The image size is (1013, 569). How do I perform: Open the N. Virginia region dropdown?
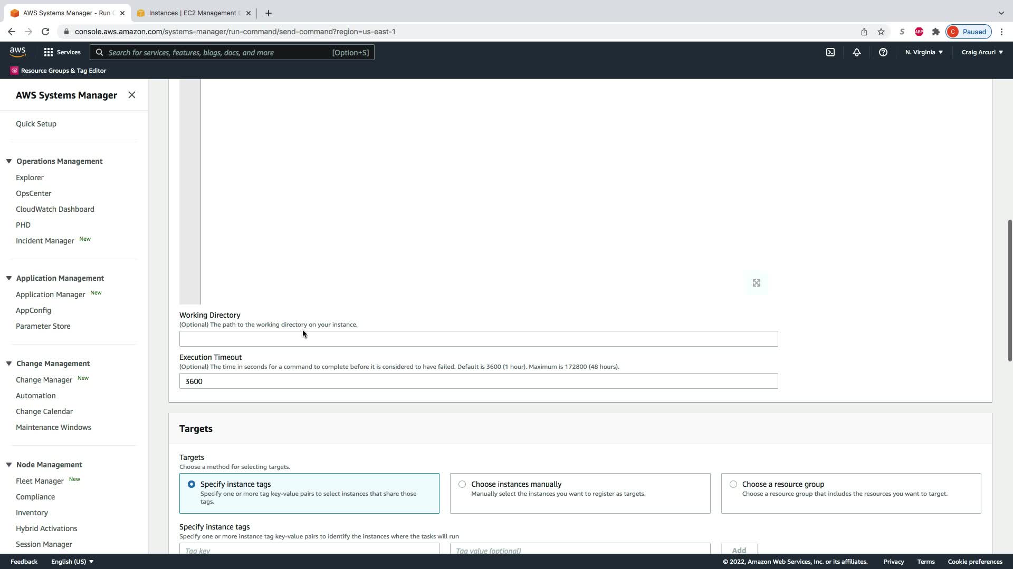pos(924,52)
